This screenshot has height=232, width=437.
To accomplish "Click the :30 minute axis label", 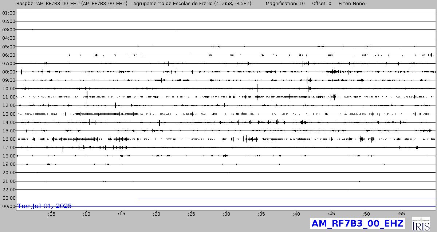I will pos(226,214).
